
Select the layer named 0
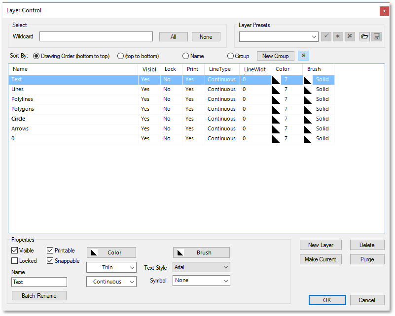[172, 138]
